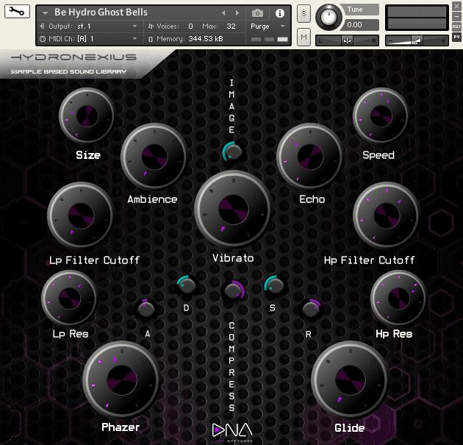
Task: Click the camera snapshot icon
Action: [257, 13]
